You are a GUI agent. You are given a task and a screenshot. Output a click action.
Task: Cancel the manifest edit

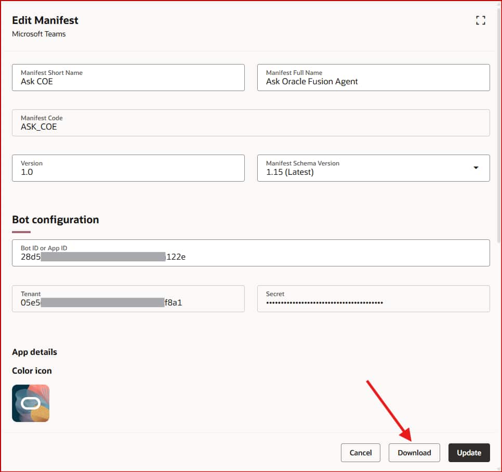tap(361, 452)
